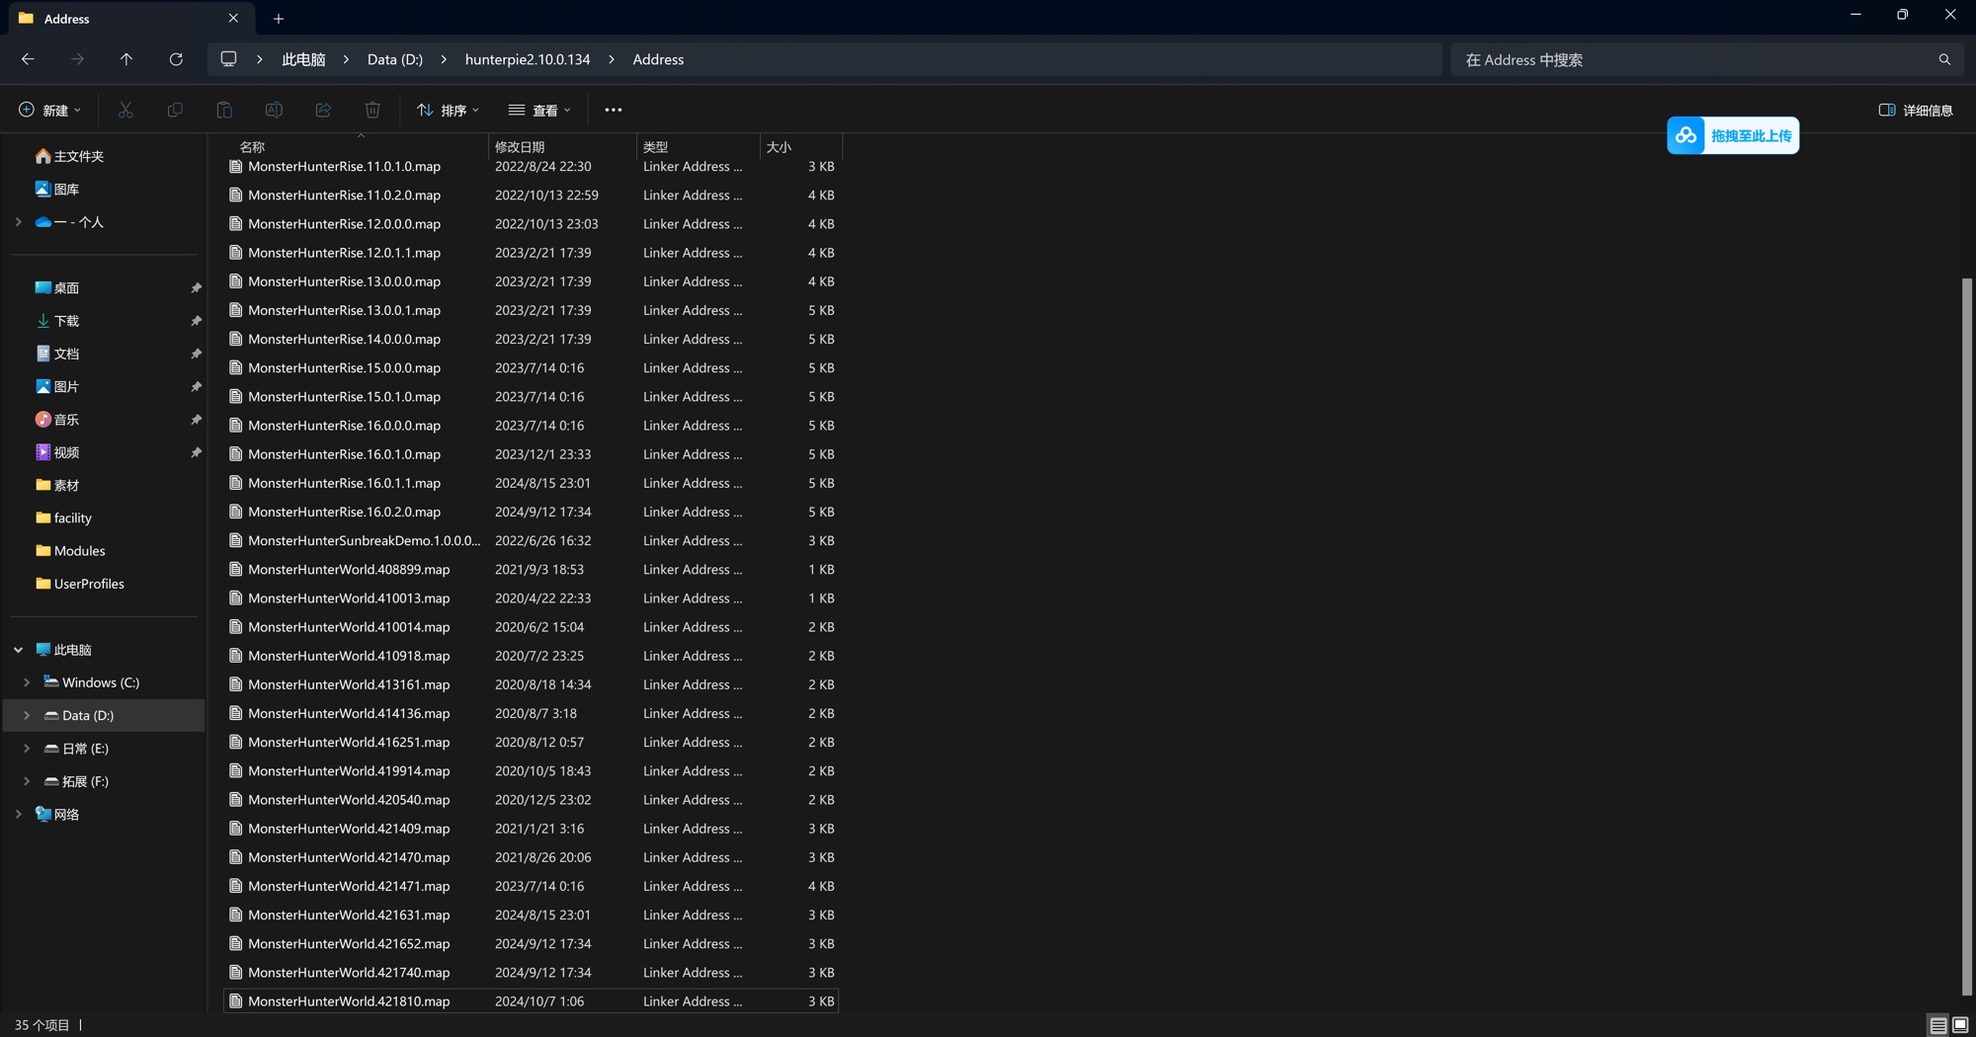Image resolution: width=1976 pixels, height=1037 pixels.
Task: Close the Address tab
Action: 233,18
